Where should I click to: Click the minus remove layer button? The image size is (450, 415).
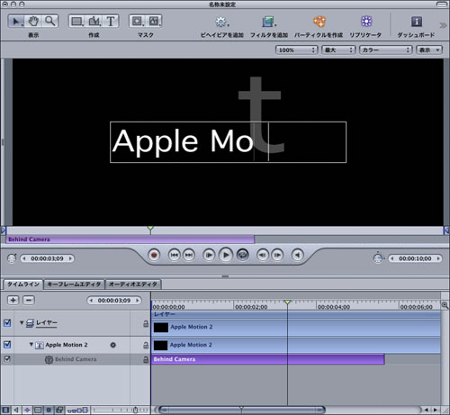point(29,300)
